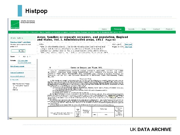Open the Home tab
180x135 pixels.
click(x=104, y=29)
